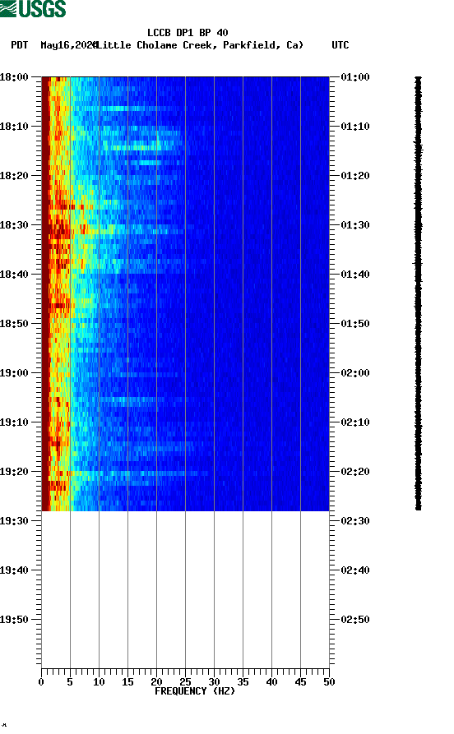Click the 19:10 PDT time label

(14, 422)
